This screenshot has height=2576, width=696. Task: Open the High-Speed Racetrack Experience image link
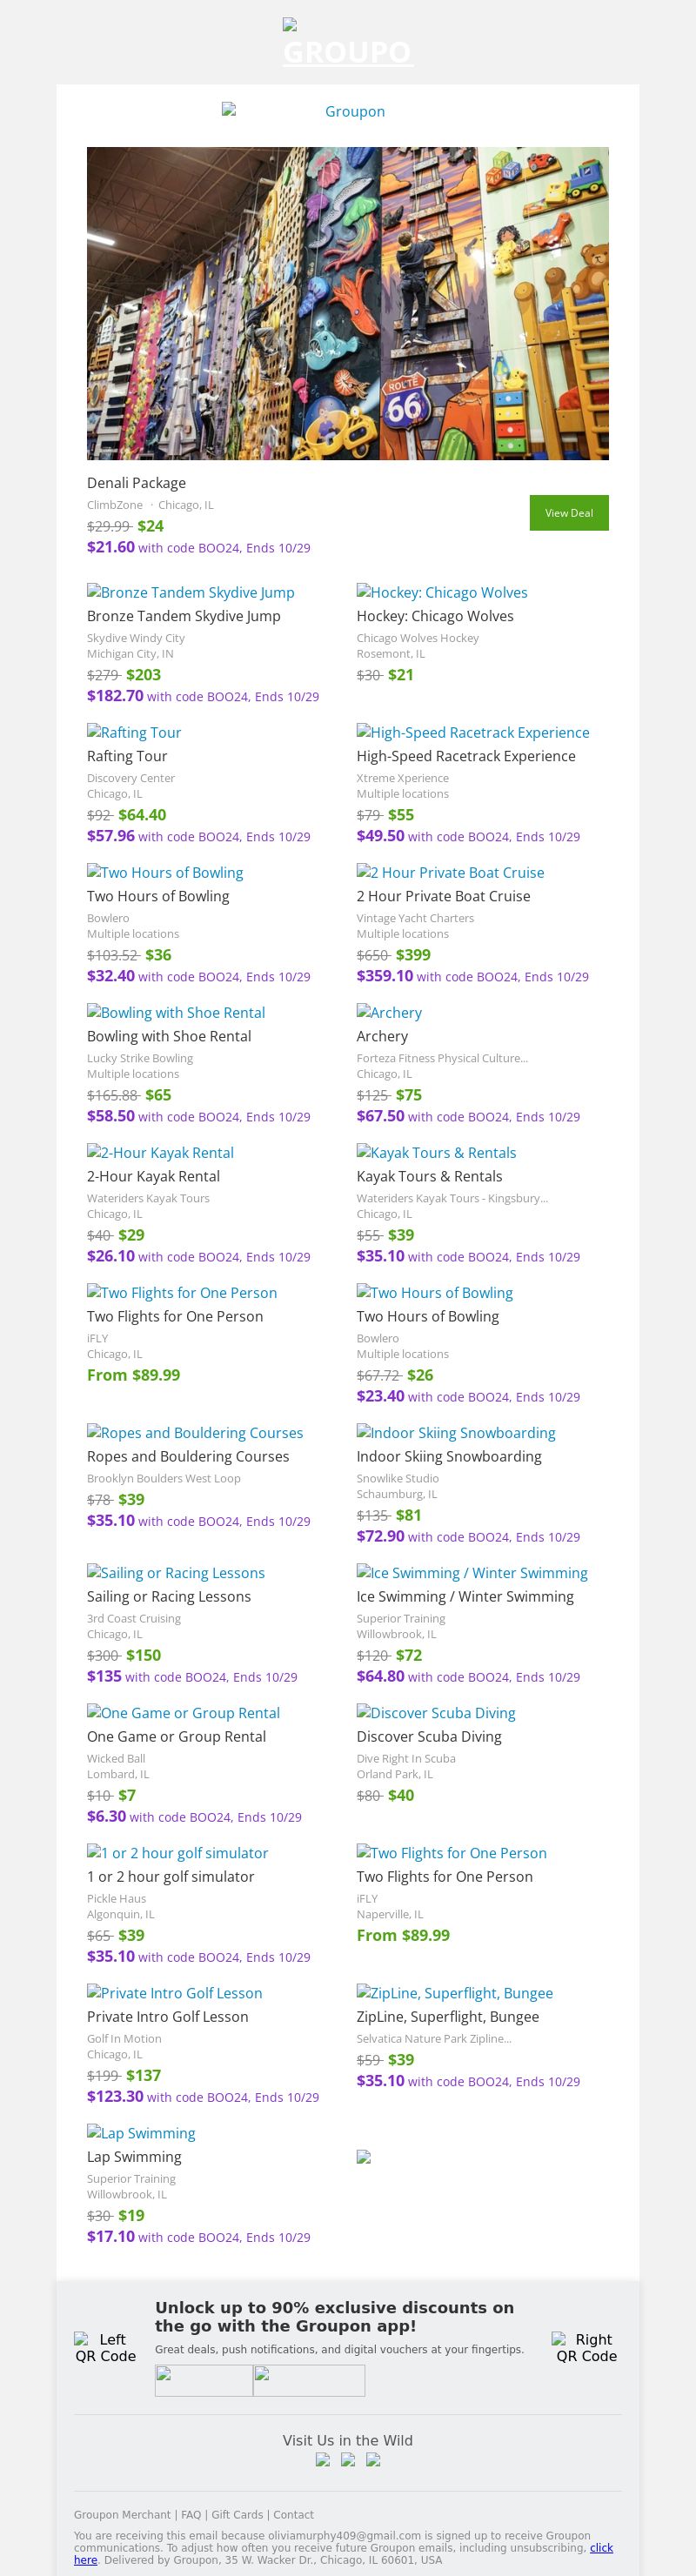point(472,732)
